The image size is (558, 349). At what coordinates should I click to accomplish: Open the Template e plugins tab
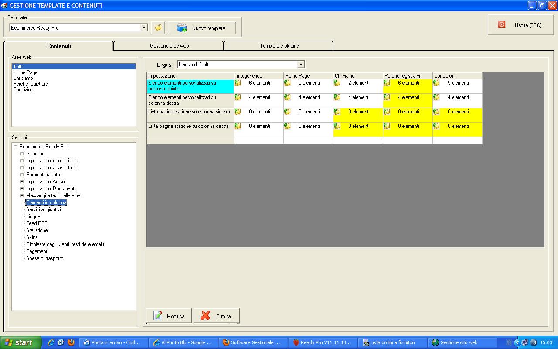click(279, 46)
